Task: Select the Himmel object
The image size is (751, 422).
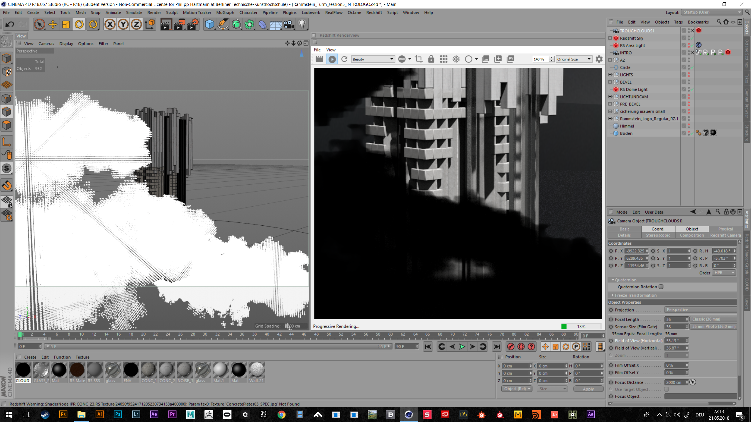Action: pos(627,126)
